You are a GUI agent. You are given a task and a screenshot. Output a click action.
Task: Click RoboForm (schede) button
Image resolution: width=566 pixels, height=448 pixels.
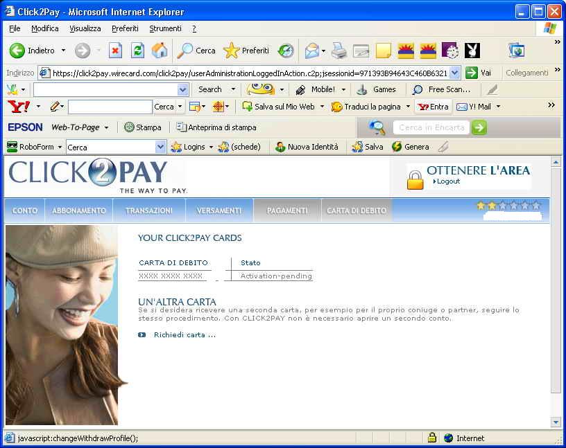coord(239,147)
